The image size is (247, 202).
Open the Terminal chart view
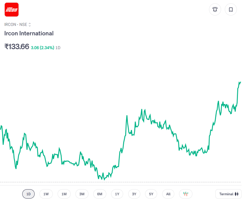228,194
